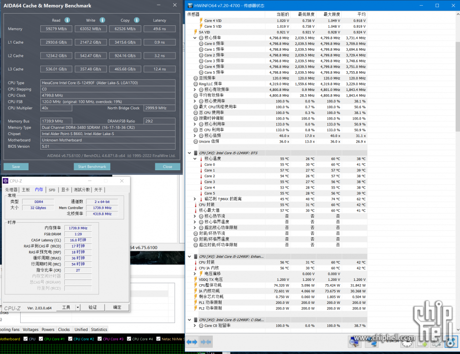Viewport: 460px width, 354px height.
Task: Switch to the CPU-Z 主板 tab
Action: tap(26, 189)
